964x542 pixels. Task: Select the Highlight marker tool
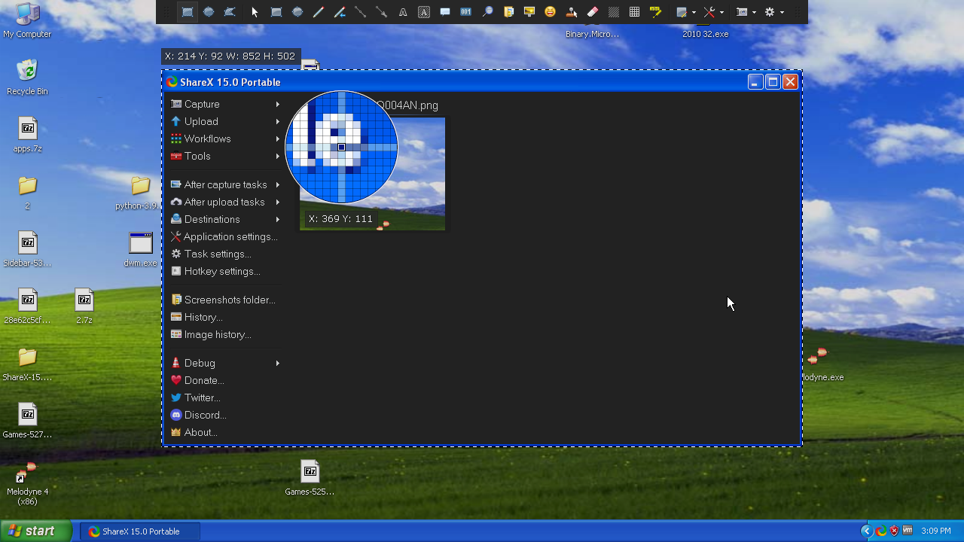tap(656, 12)
